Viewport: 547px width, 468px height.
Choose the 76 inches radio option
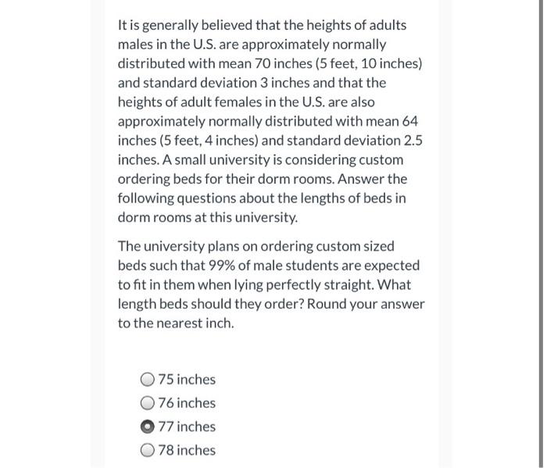pos(147,403)
